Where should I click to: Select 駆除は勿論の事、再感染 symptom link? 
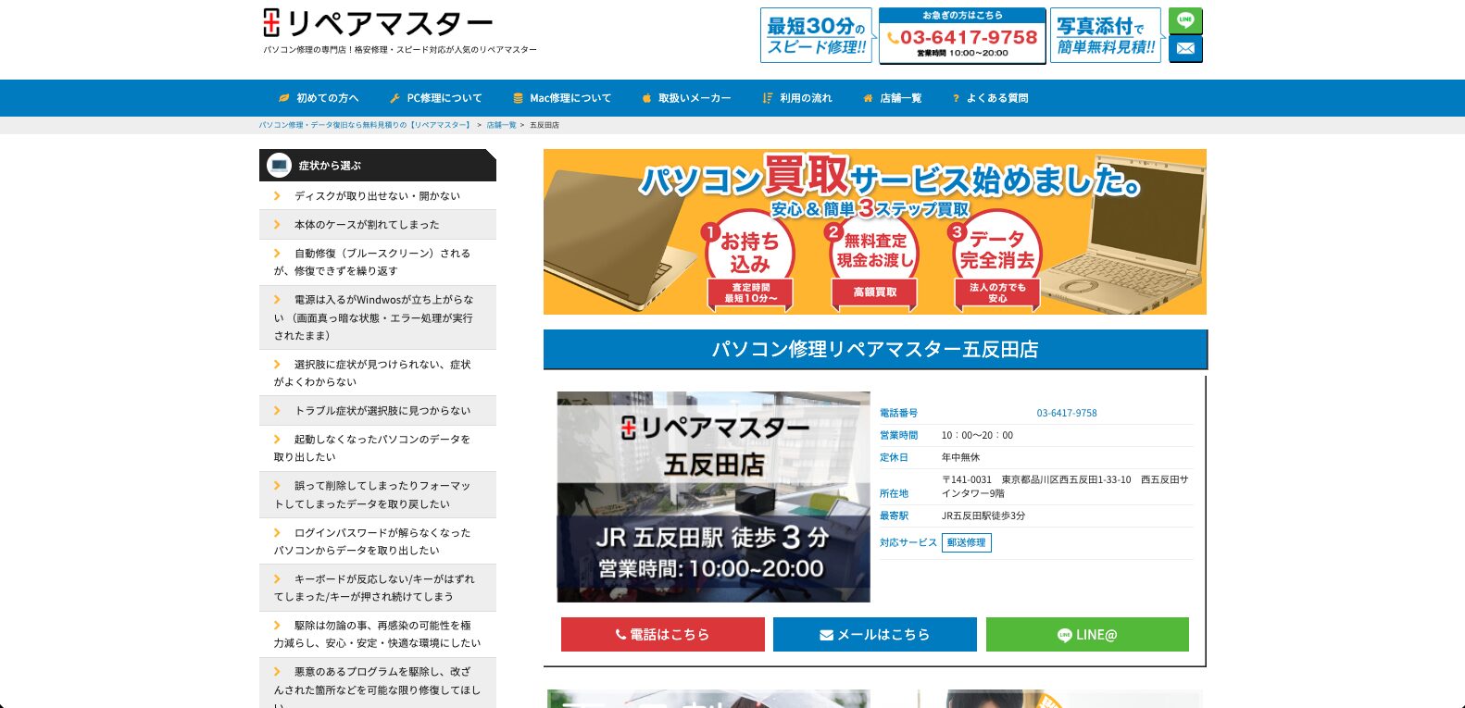click(x=378, y=634)
